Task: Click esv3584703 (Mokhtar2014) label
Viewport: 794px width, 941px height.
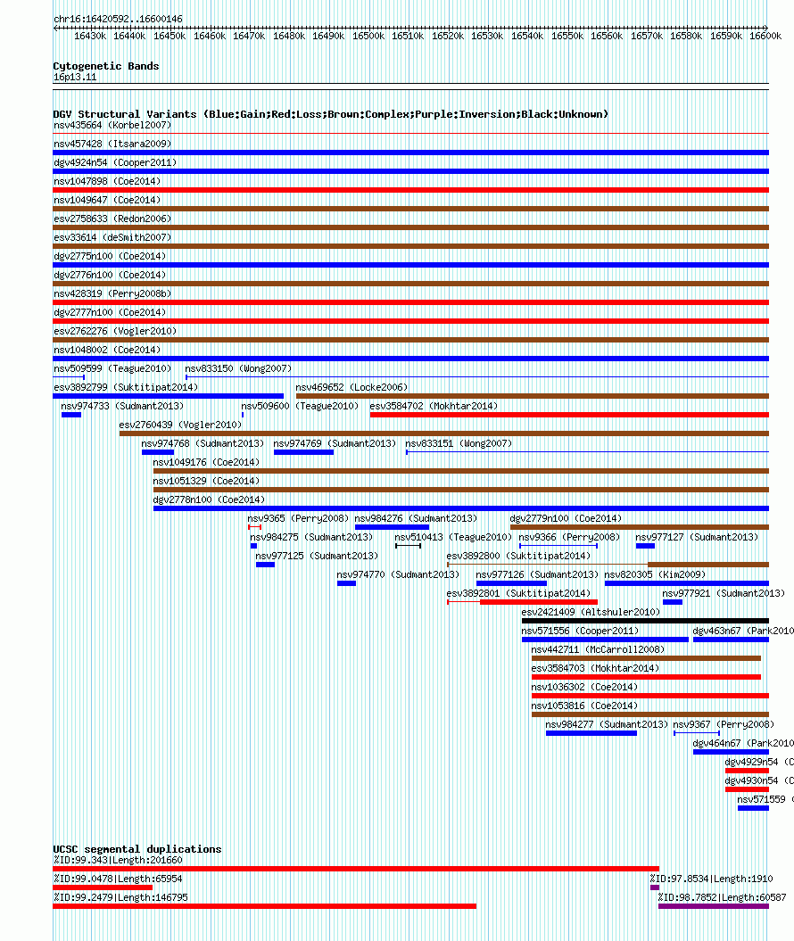Action: coord(595,668)
